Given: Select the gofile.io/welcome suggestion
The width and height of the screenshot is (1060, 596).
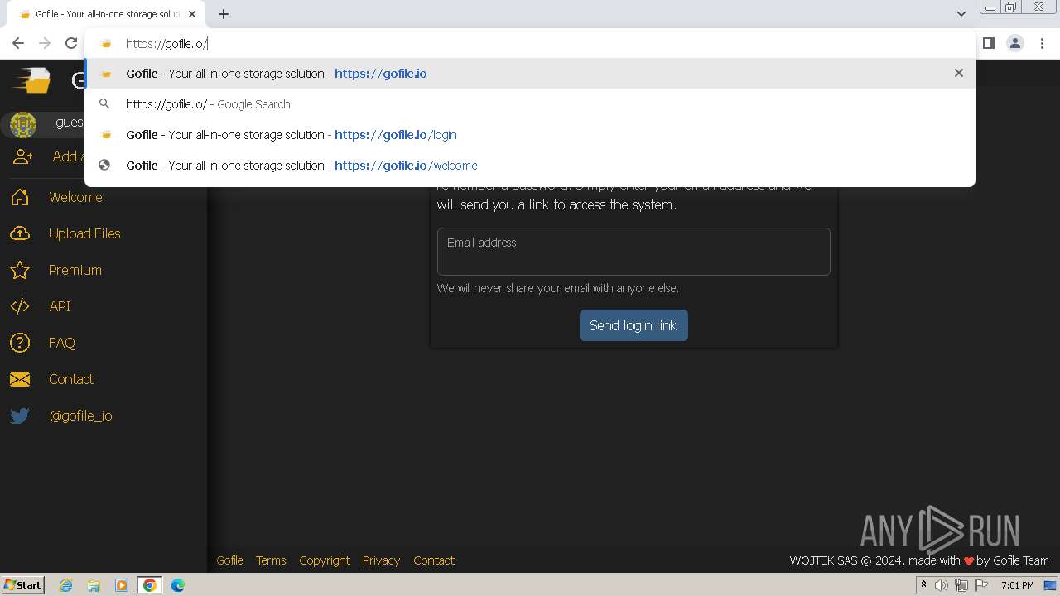Looking at the screenshot, I should point(530,166).
